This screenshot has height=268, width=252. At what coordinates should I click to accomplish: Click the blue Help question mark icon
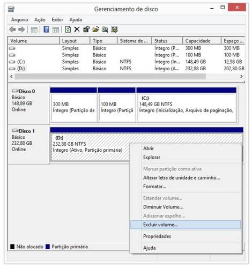click(x=46, y=29)
